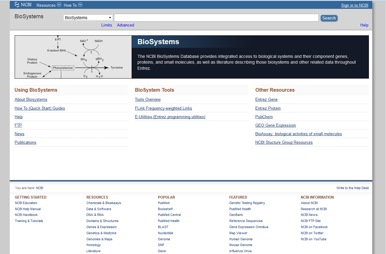
Task: Click NCBI in the breadcrumb
Action: tap(40, 188)
